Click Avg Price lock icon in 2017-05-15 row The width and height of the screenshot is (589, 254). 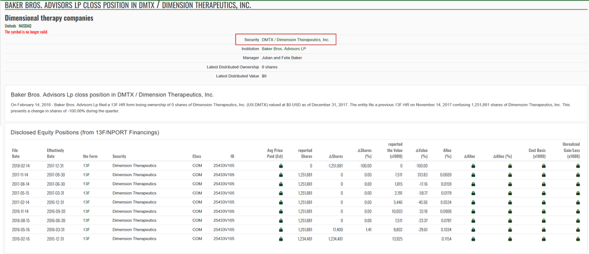(x=281, y=193)
